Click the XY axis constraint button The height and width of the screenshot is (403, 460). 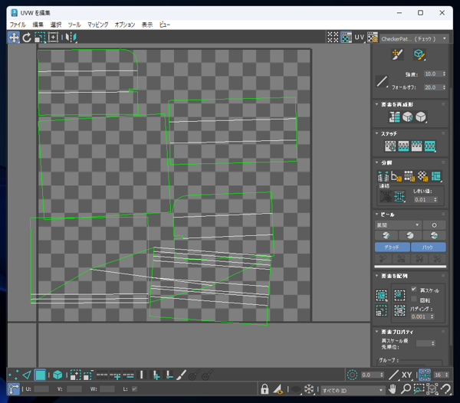tap(406, 375)
